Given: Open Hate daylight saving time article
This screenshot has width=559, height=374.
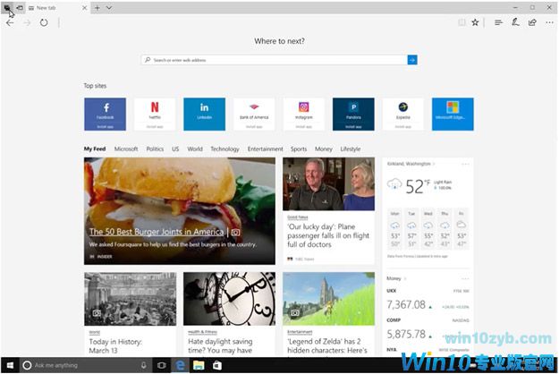Looking at the screenshot, I should pos(220,346).
